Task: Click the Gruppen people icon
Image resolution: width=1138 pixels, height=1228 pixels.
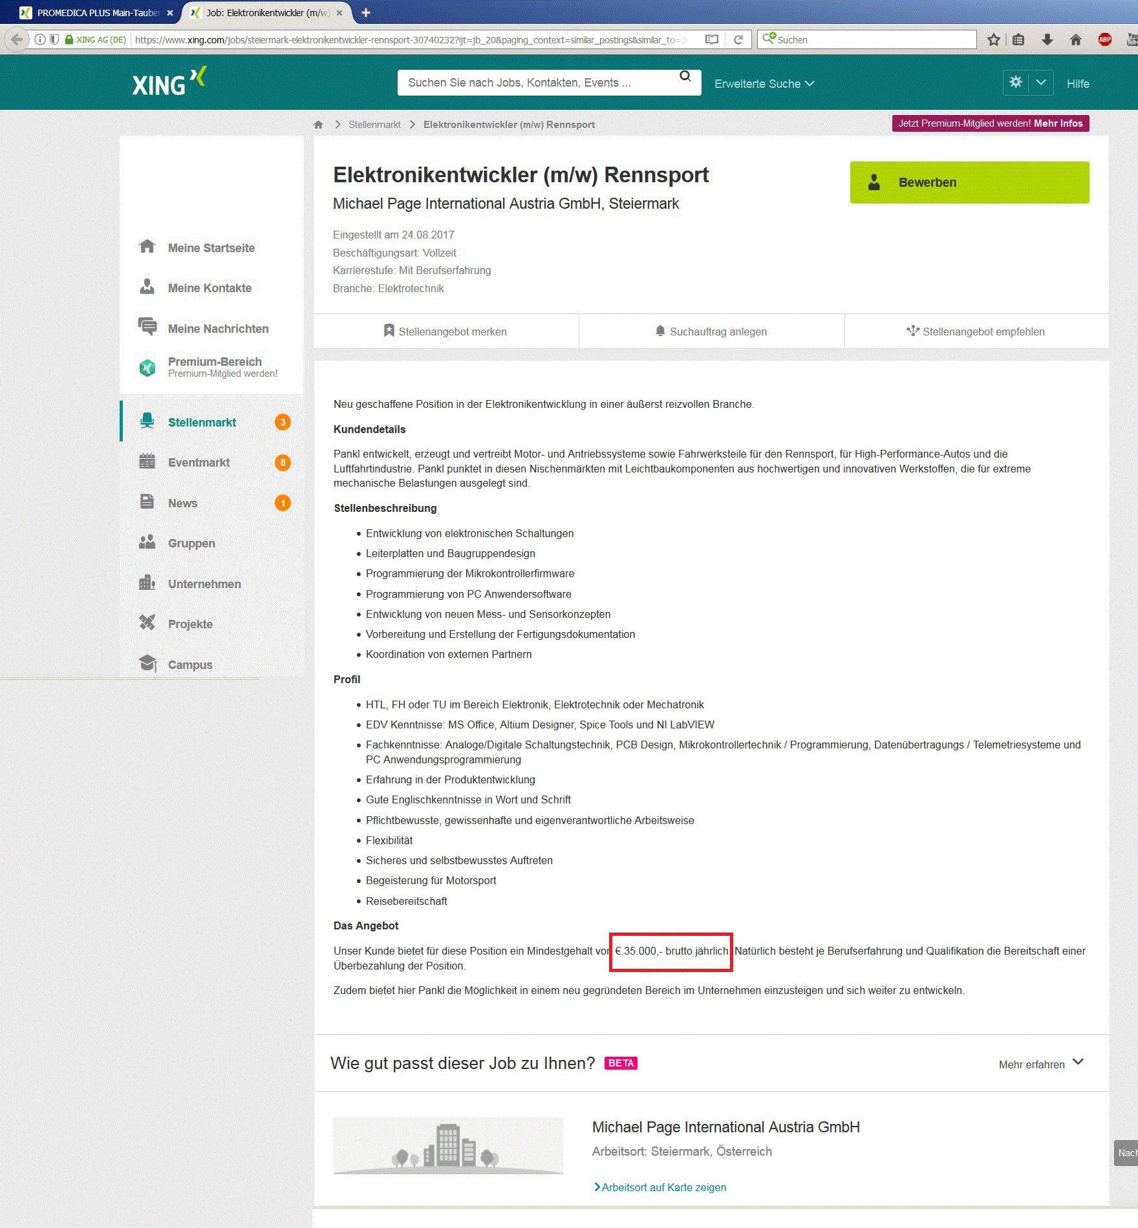Action: click(x=147, y=542)
